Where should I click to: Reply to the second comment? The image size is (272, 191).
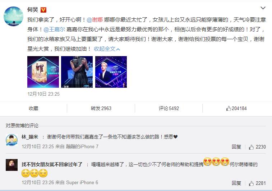click(236, 183)
